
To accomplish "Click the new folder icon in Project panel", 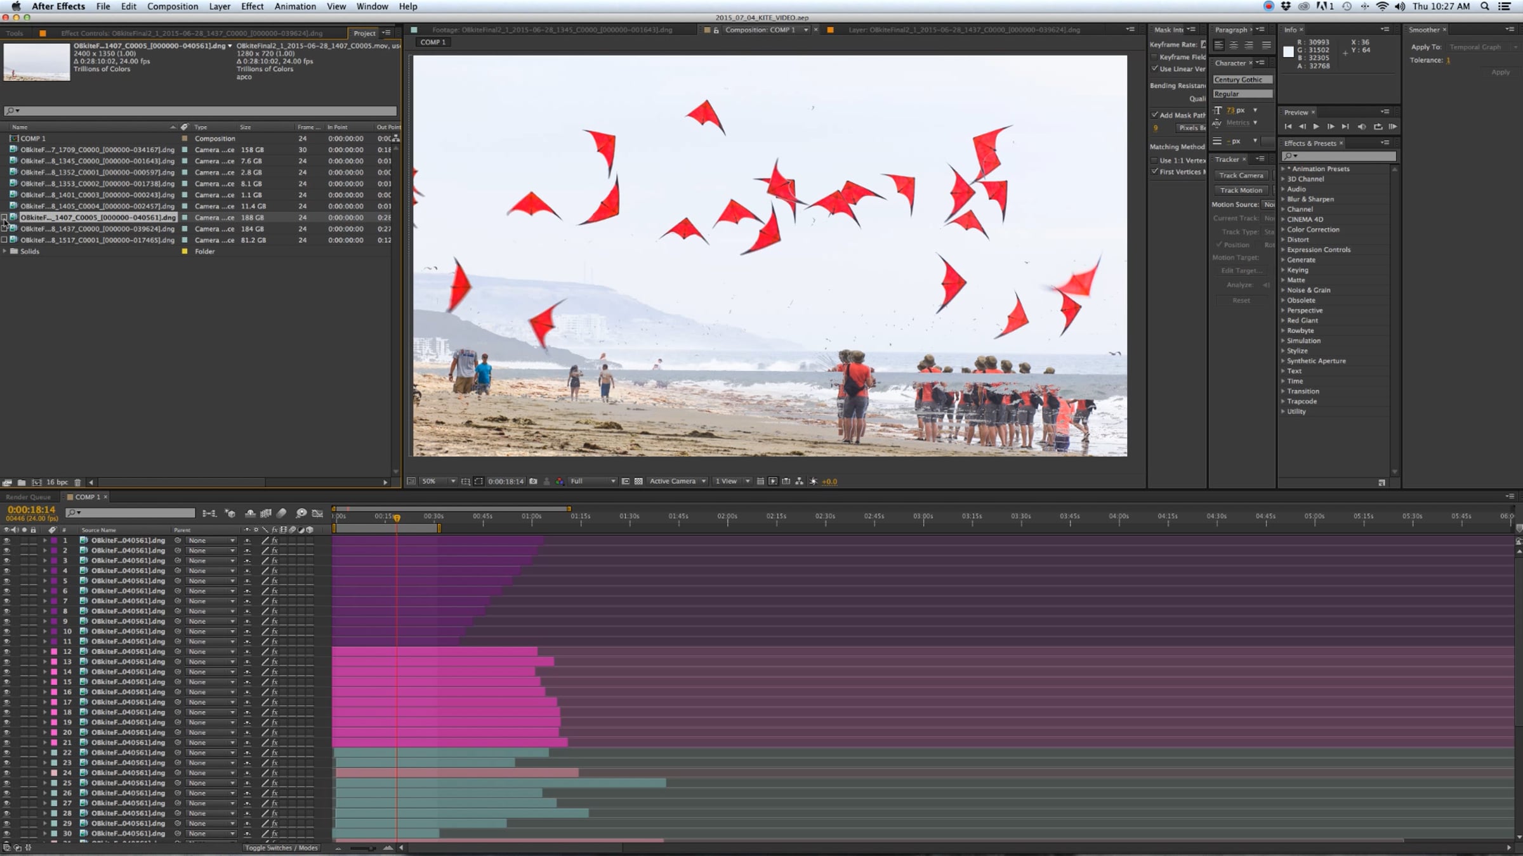I will pos(22,483).
